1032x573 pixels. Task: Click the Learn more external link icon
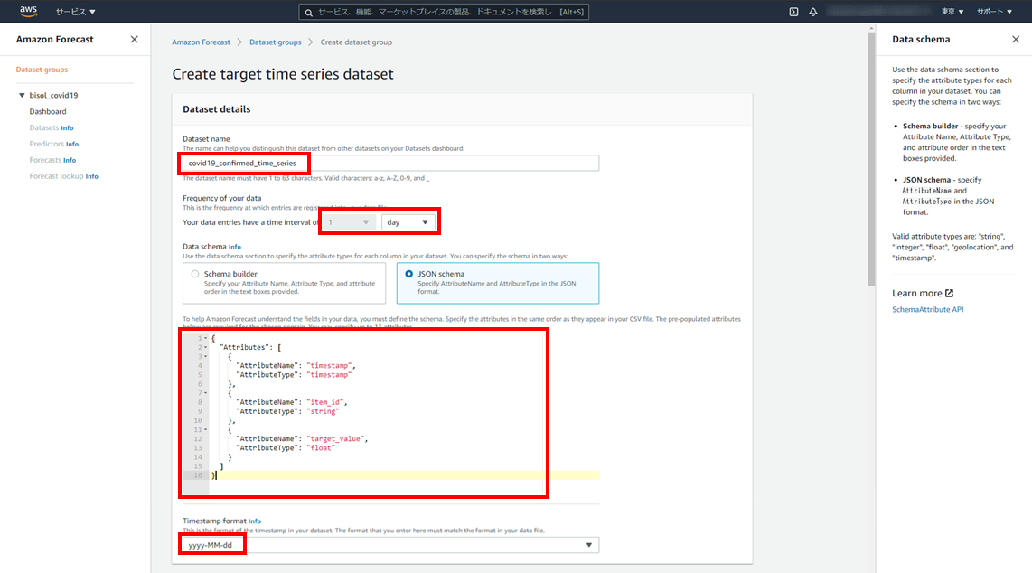pyautogui.click(x=950, y=293)
